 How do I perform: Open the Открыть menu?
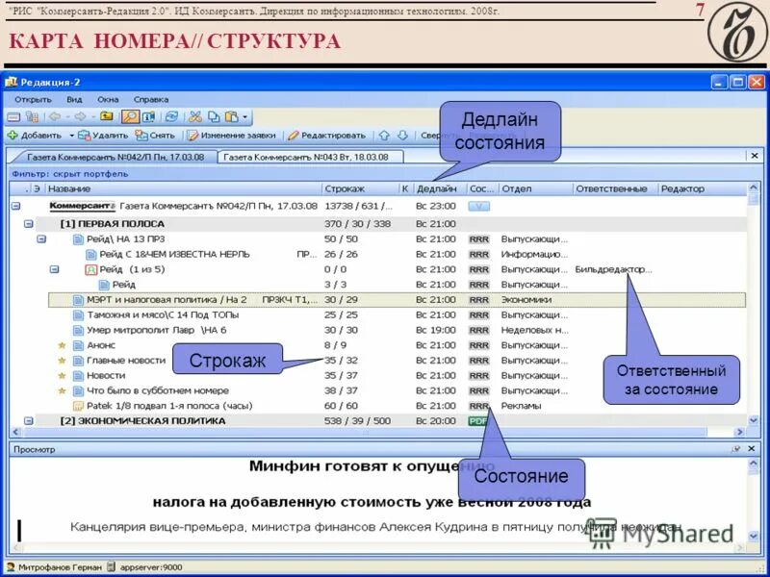[x=33, y=100]
